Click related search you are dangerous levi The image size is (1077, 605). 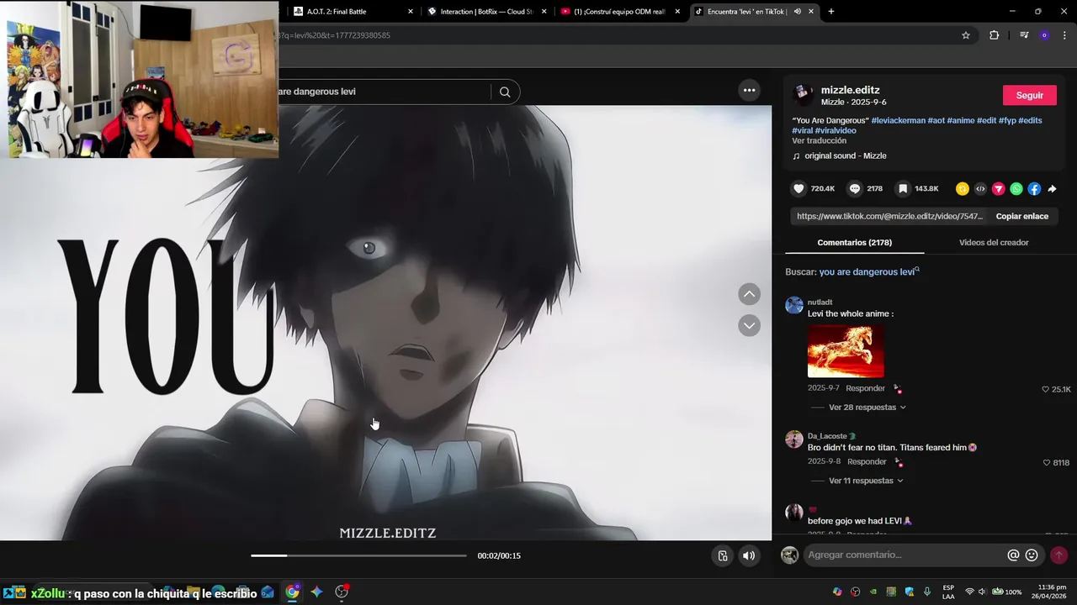pyautogui.click(x=867, y=272)
